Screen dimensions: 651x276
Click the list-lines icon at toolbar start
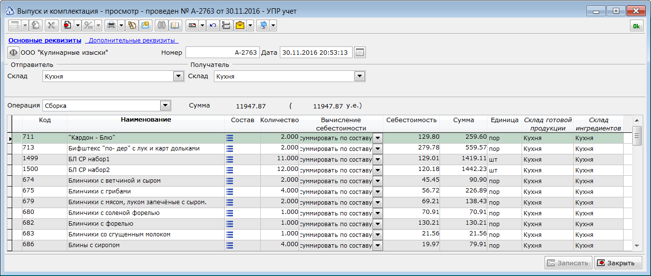tap(15, 25)
